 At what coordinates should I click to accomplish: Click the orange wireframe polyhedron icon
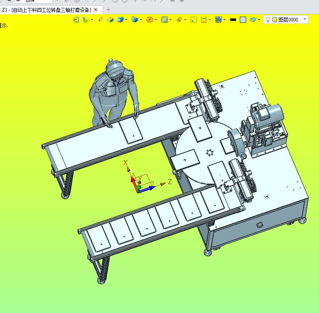[150, 20]
